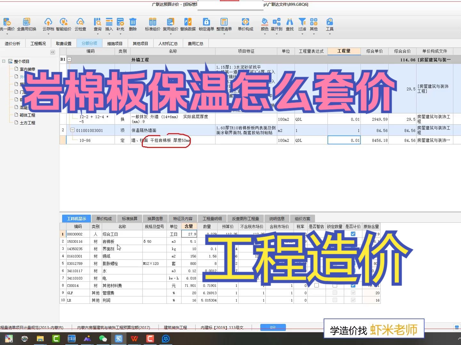Image resolution: width=461 pixels, height=345 pixels.
Task: Collapse the B1 外墙工程 section
Action: pos(69,59)
